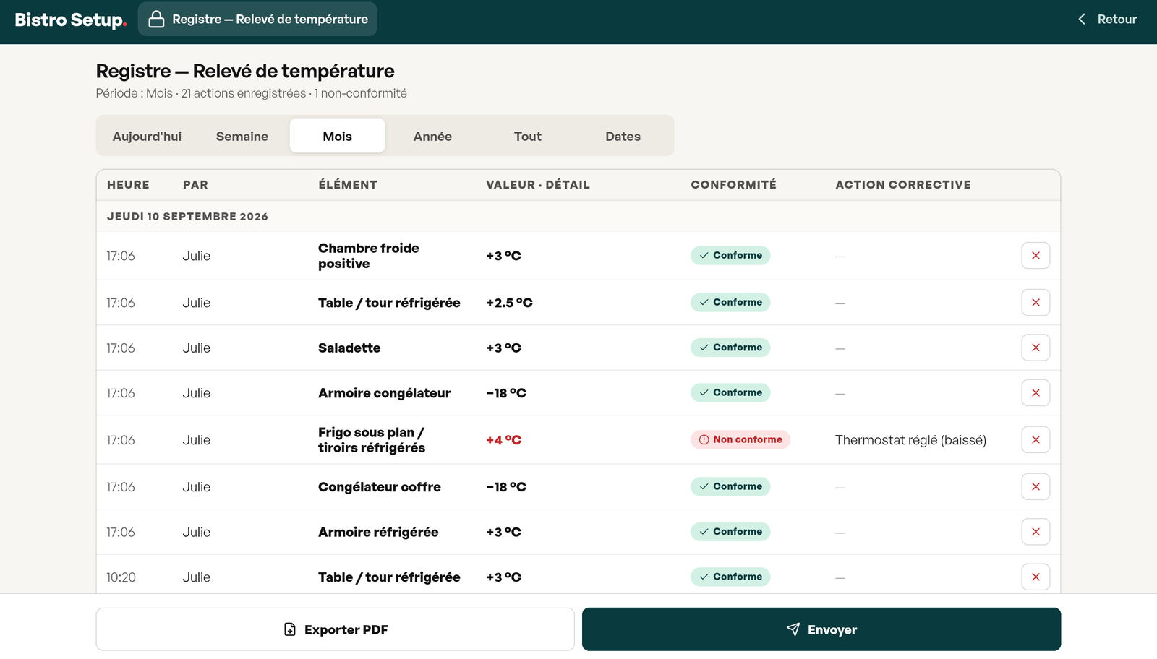This screenshot has width=1157, height=659.
Task: Select the Semaine tab
Action: (242, 137)
